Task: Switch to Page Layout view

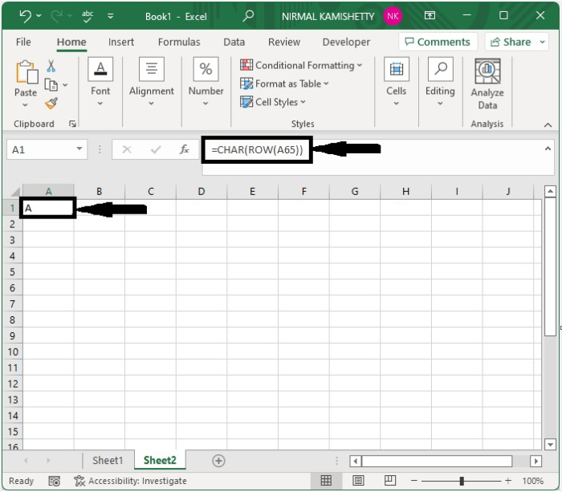Action: click(358, 481)
